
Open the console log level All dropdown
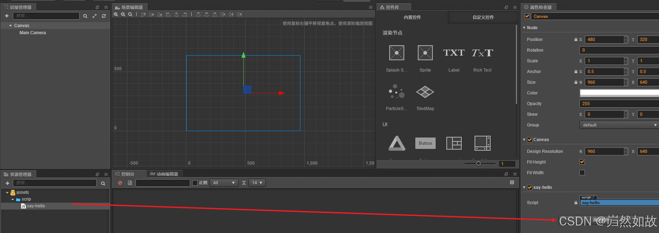pyautogui.click(x=224, y=183)
